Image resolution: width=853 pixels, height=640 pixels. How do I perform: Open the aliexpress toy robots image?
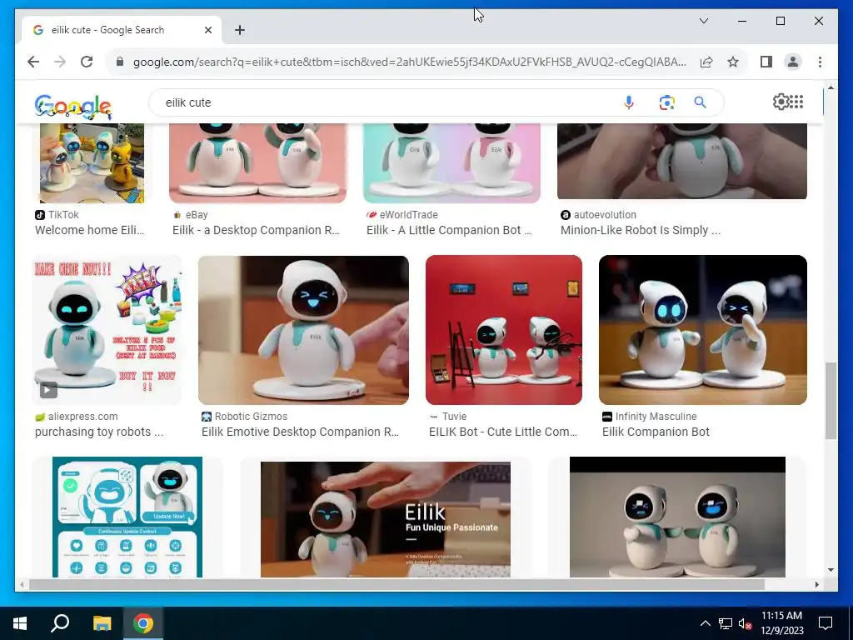point(107,330)
